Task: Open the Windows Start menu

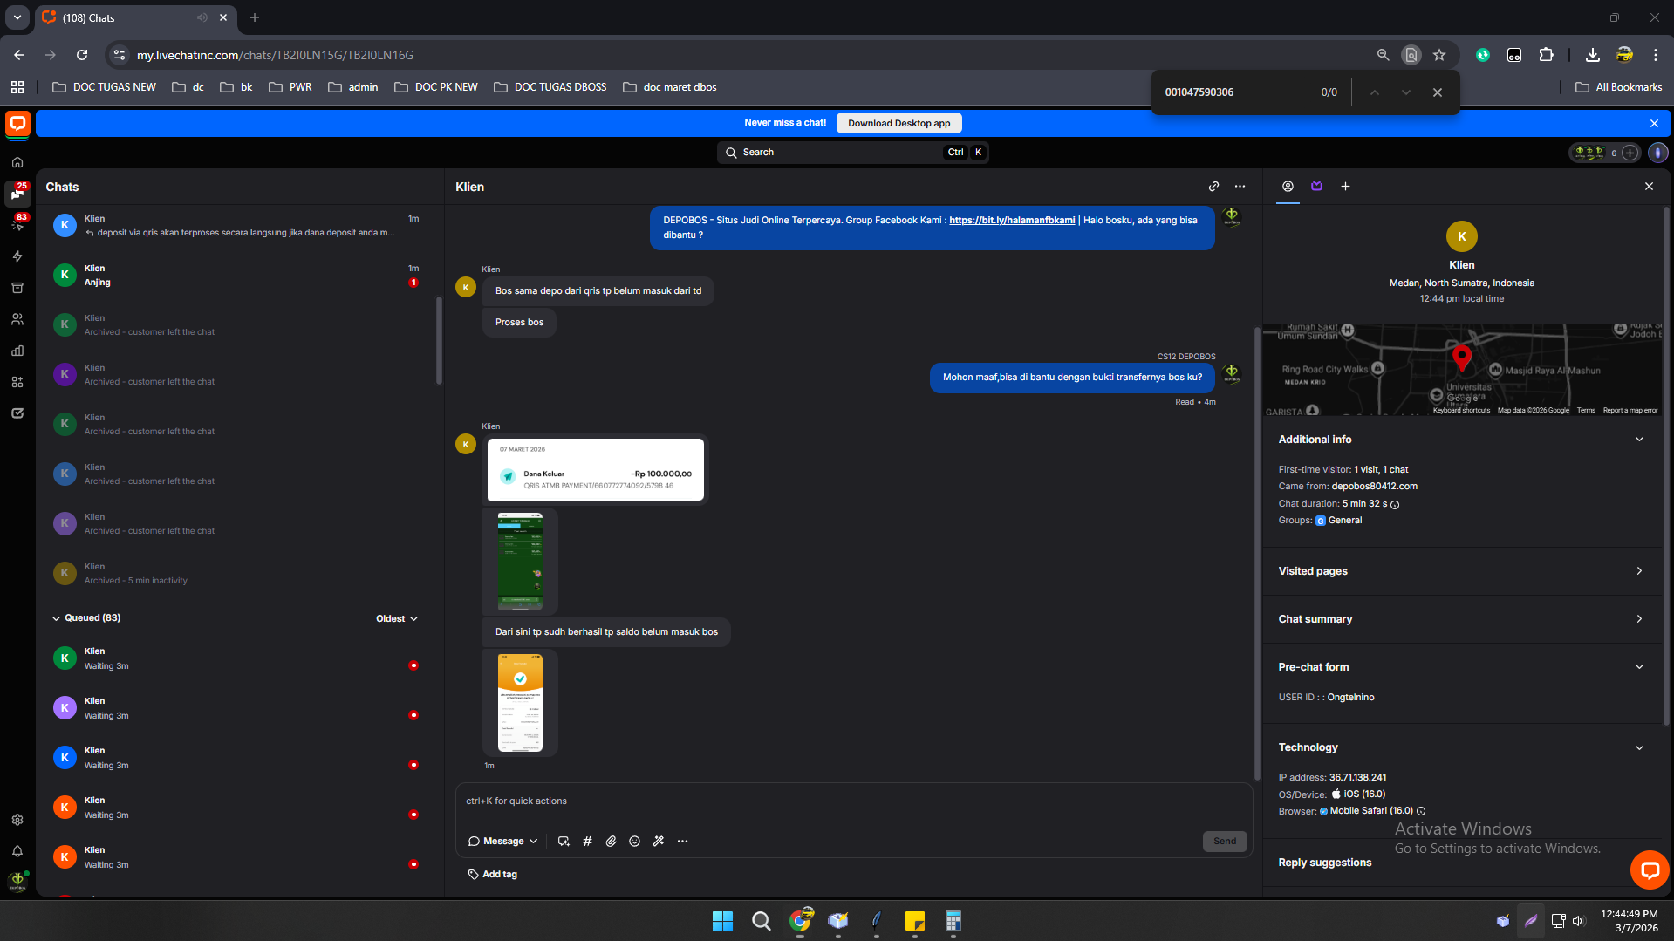Action: [722, 921]
